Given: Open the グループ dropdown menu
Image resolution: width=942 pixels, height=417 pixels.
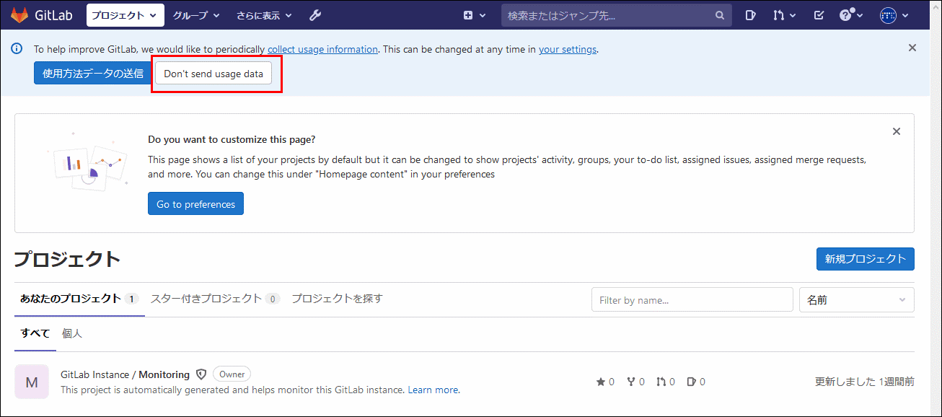Looking at the screenshot, I should [x=196, y=15].
